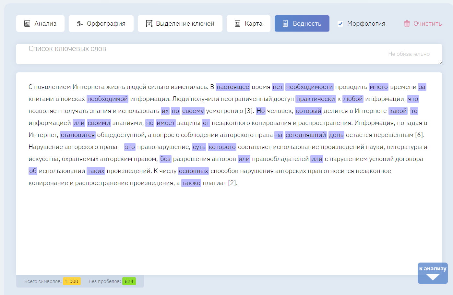Open the Карта view
Viewport: 453px width, 295px height.
pos(248,23)
